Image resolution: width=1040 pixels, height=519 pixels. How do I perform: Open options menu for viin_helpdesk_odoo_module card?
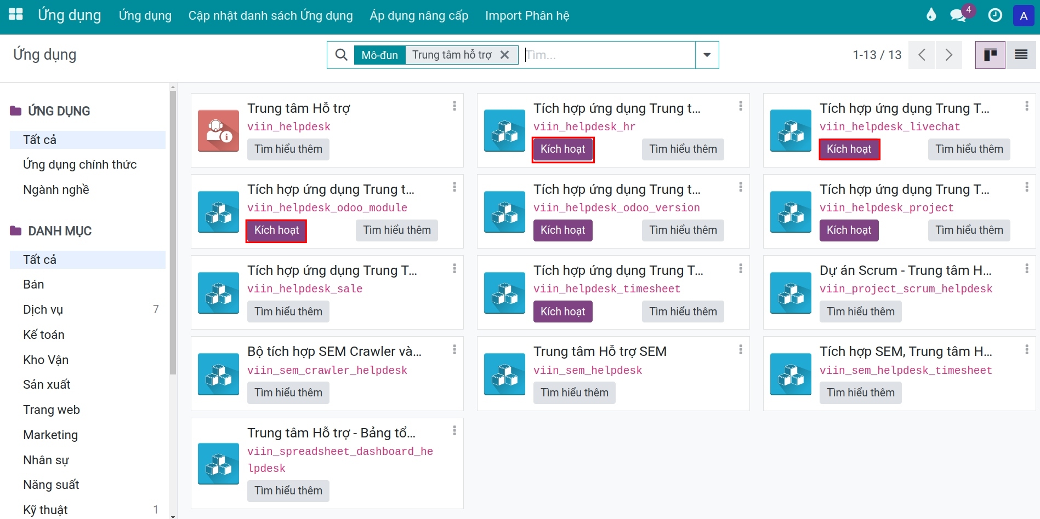tap(454, 187)
